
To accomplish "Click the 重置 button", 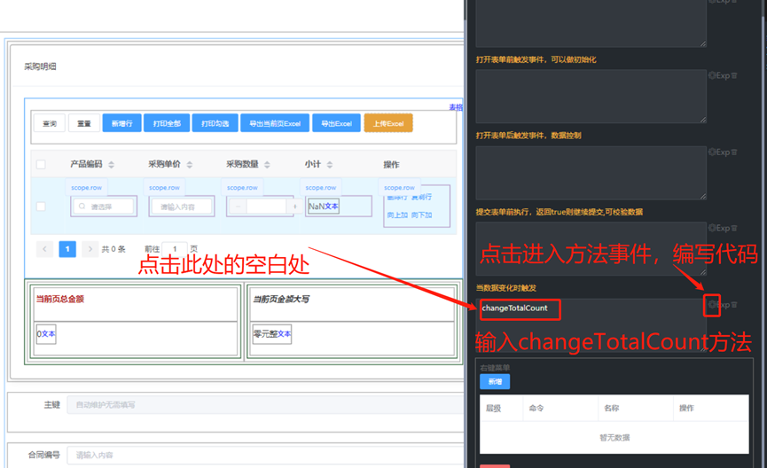I will pyautogui.click(x=84, y=123).
